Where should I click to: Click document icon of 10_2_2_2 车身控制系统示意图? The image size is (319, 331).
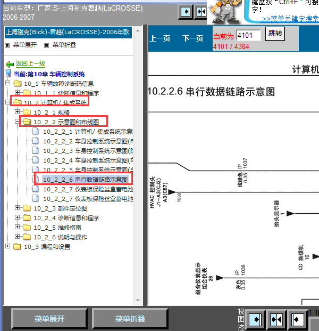tap(36, 141)
